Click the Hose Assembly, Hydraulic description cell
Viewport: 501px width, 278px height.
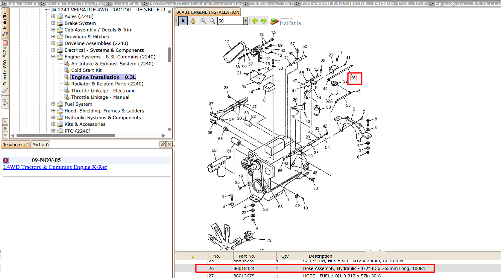[364, 268]
